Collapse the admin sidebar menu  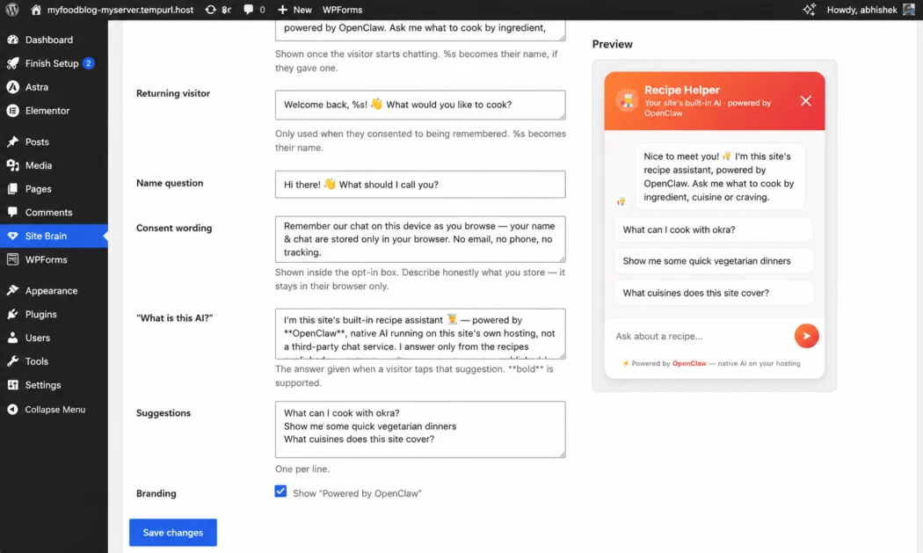55,410
